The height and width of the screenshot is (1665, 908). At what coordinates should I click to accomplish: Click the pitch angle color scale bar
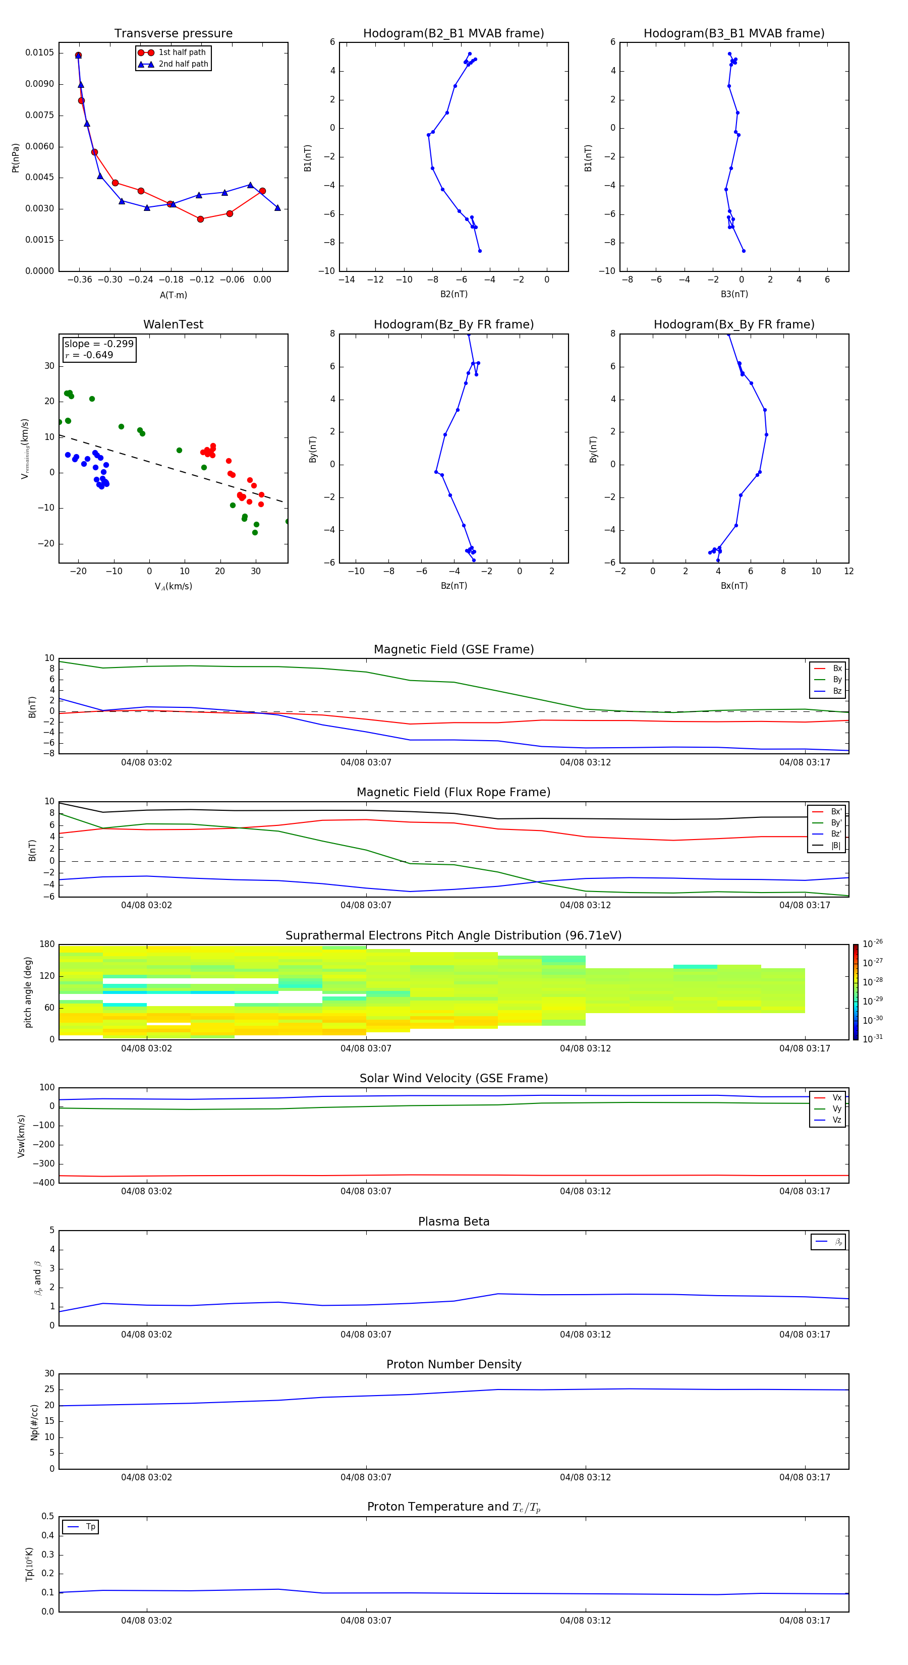pos(856,992)
